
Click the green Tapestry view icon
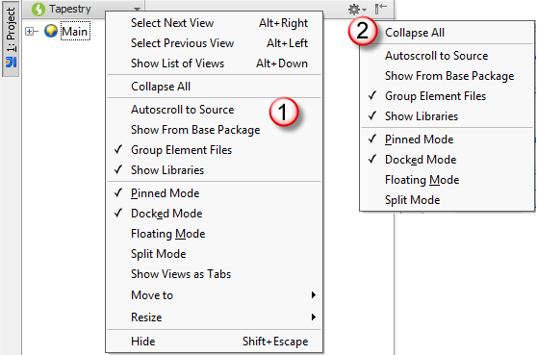click(38, 9)
